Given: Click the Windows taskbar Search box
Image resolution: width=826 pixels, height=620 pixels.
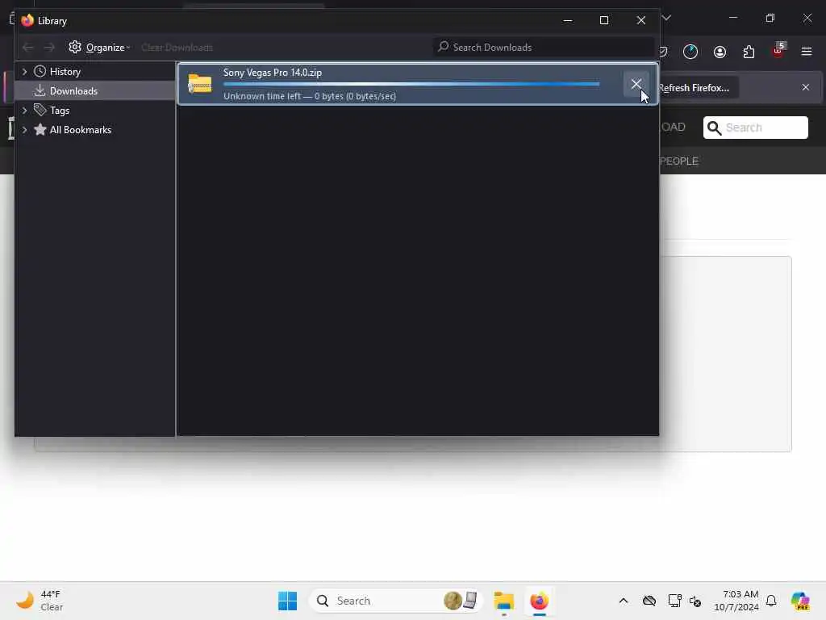Looking at the screenshot, I should coord(396,601).
